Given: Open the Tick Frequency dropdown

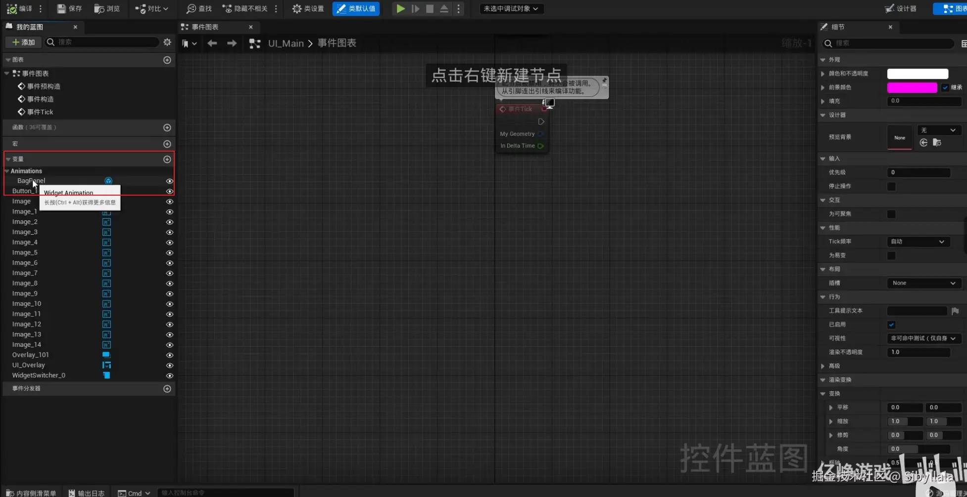Looking at the screenshot, I should click(x=918, y=242).
